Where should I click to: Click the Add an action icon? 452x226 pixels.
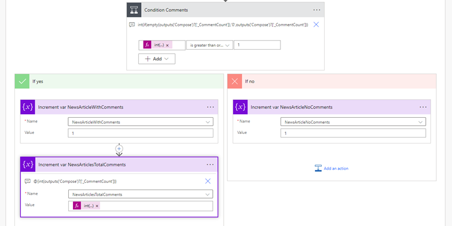click(x=318, y=169)
